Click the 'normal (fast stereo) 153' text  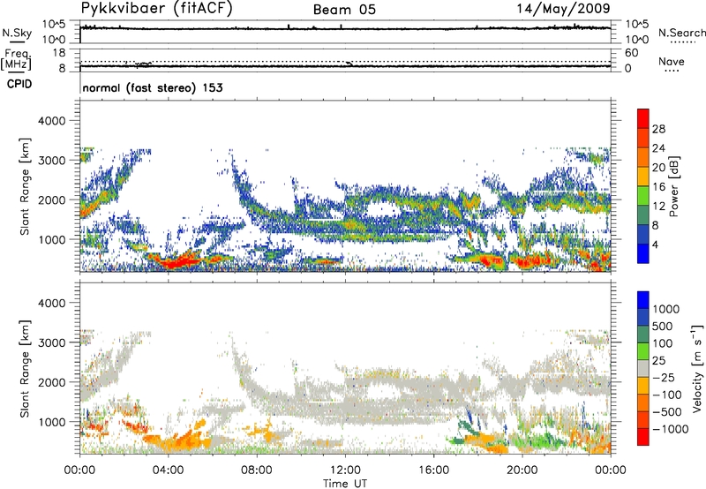point(153,87)
